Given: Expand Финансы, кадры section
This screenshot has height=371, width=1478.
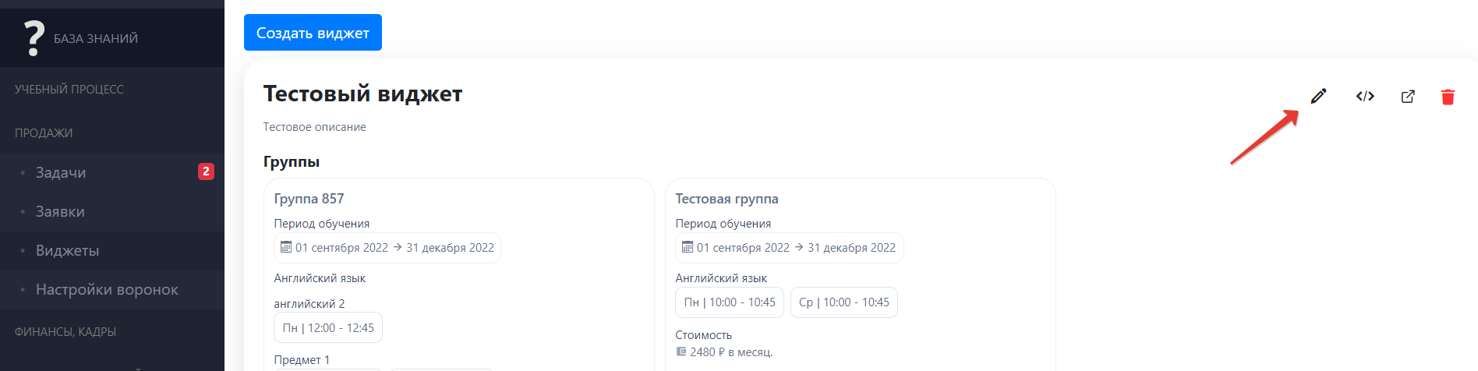Looking at the screenshot, I should pos(65,332).
